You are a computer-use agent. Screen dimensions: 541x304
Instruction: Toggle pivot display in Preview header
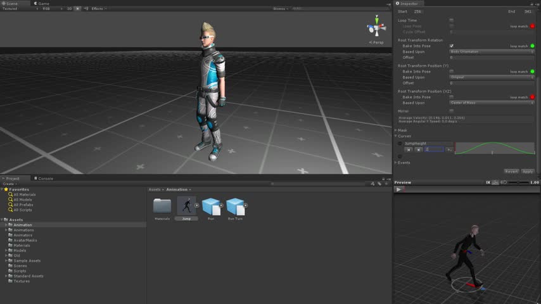[x=495, y=182]
